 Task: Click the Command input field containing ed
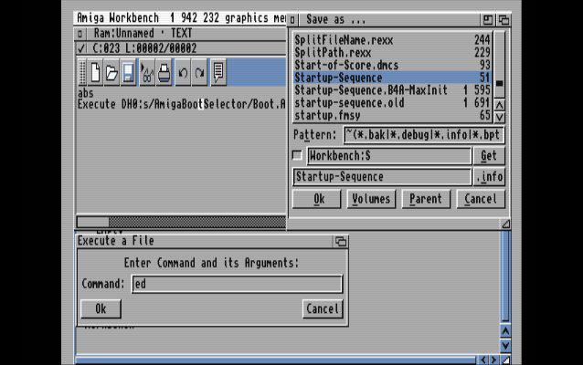[238, 284]
